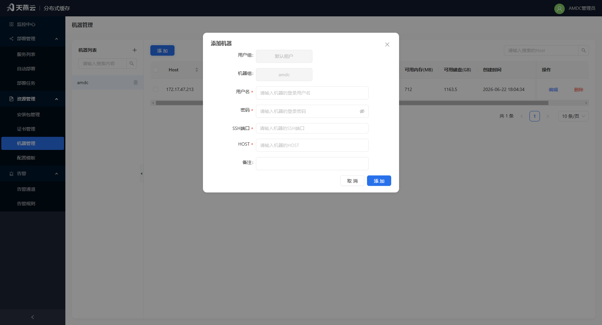Viewport: 602px width, 325px height.
Task: Go to next page arrow
Action: (548, 116)
